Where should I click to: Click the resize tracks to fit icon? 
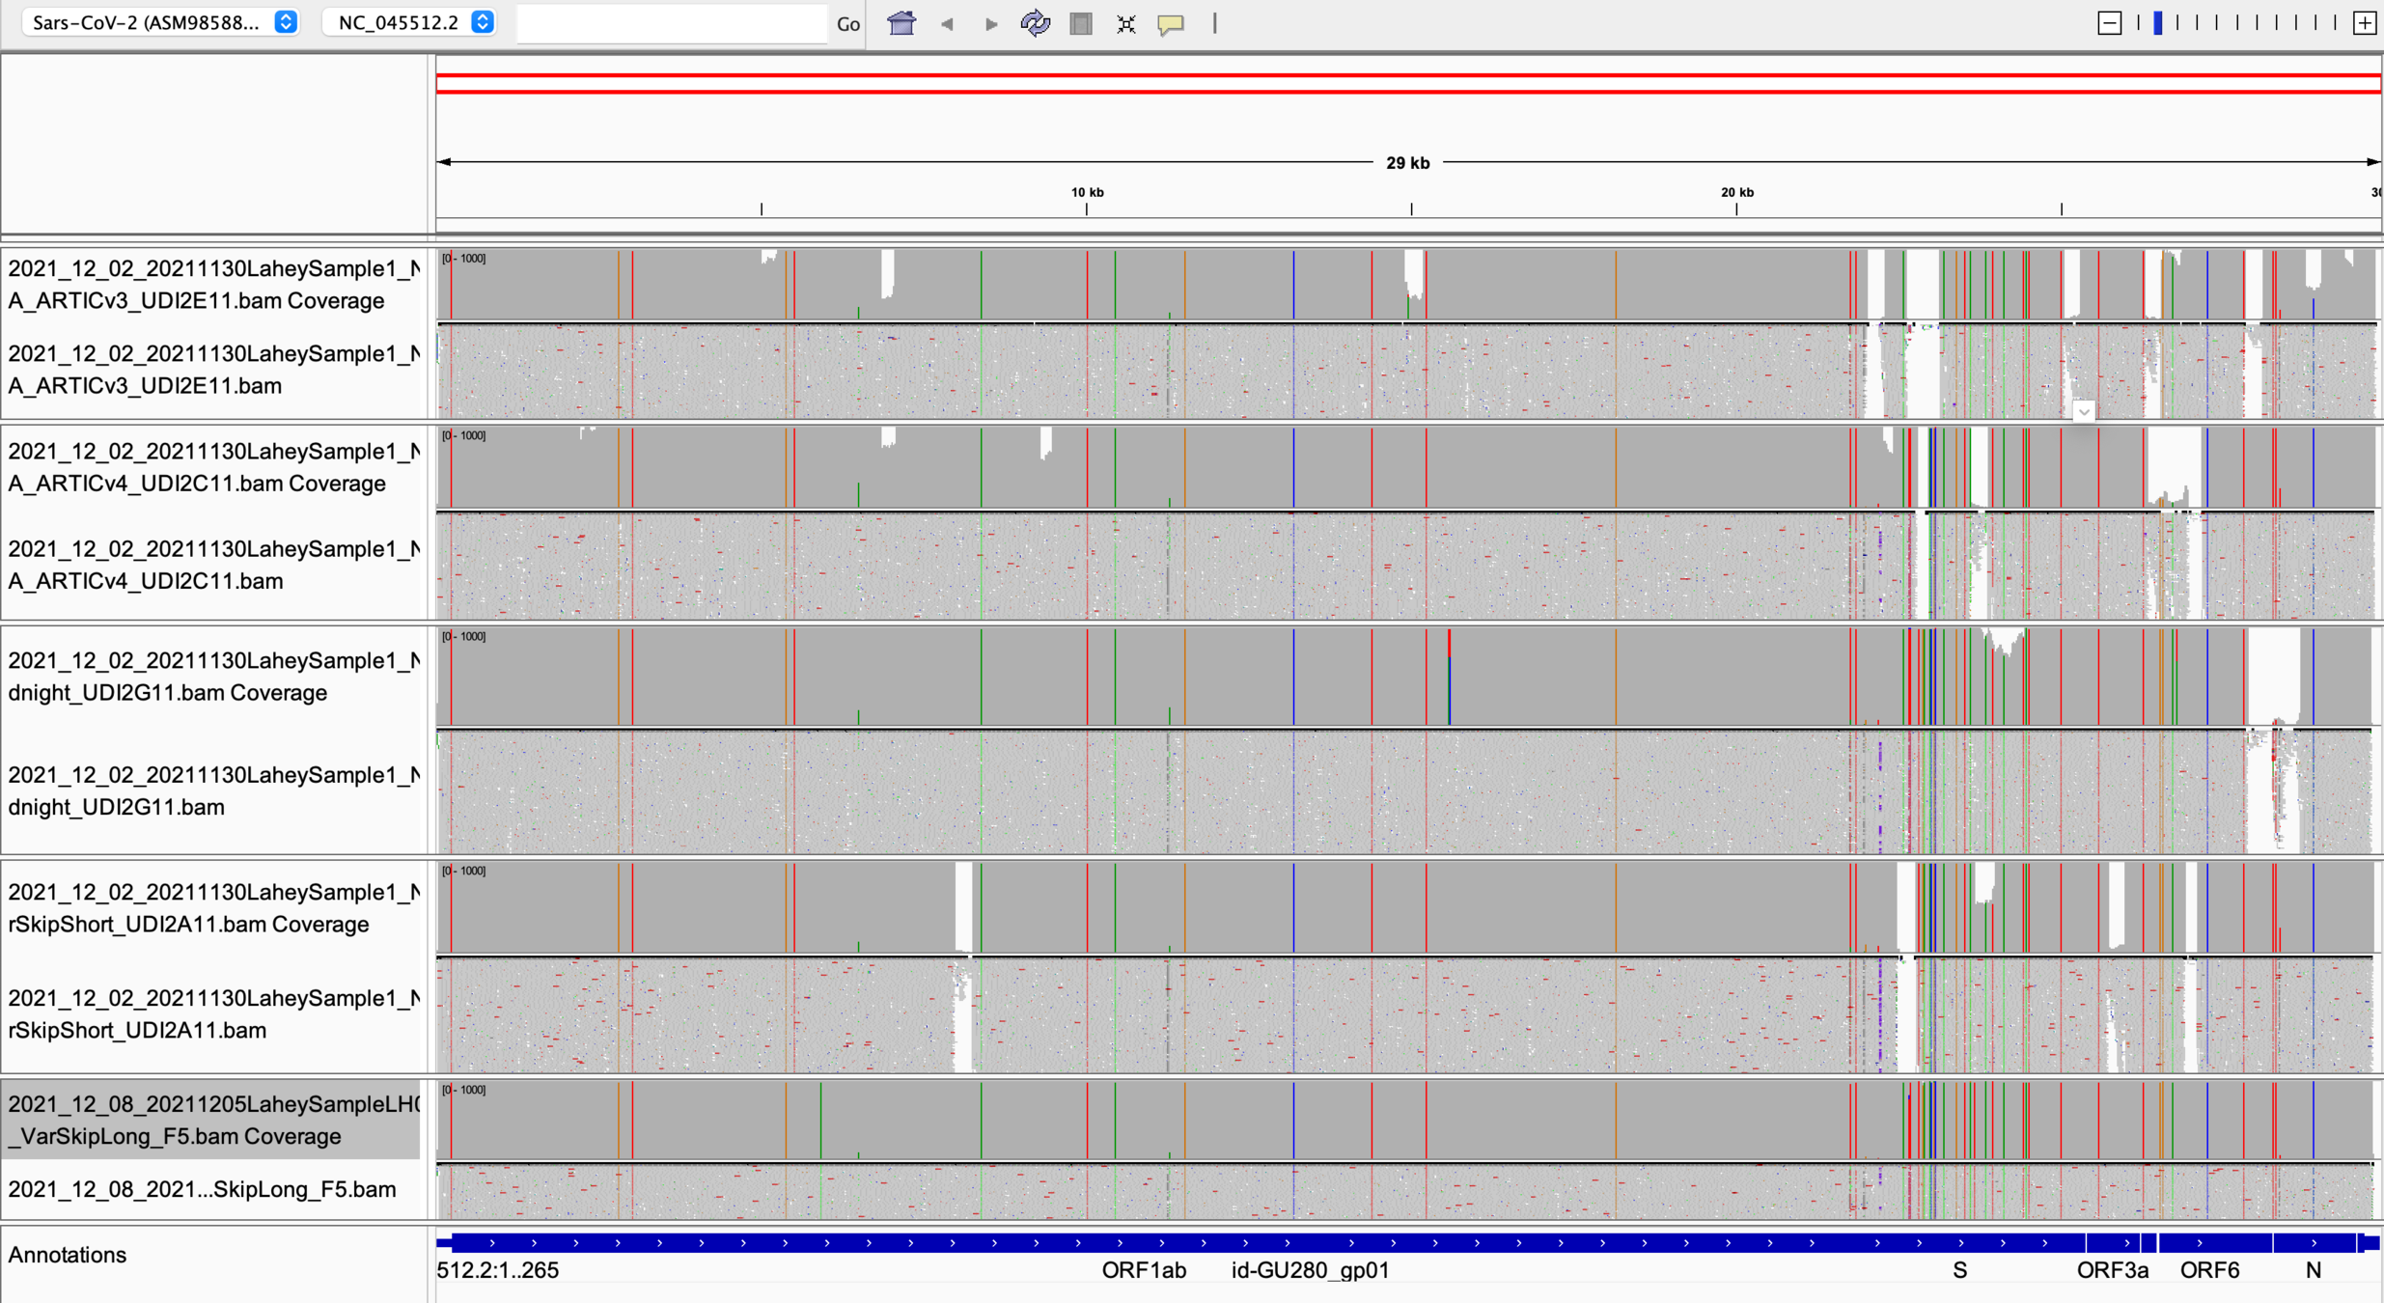[x=1125, y=23]
